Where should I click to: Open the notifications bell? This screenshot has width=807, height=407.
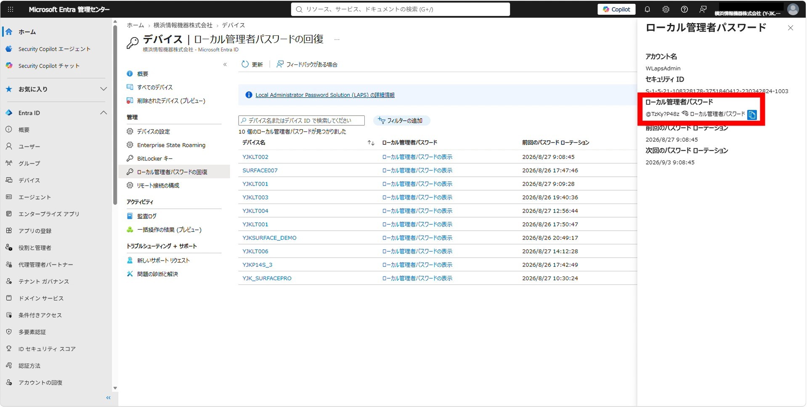point(647,9)
